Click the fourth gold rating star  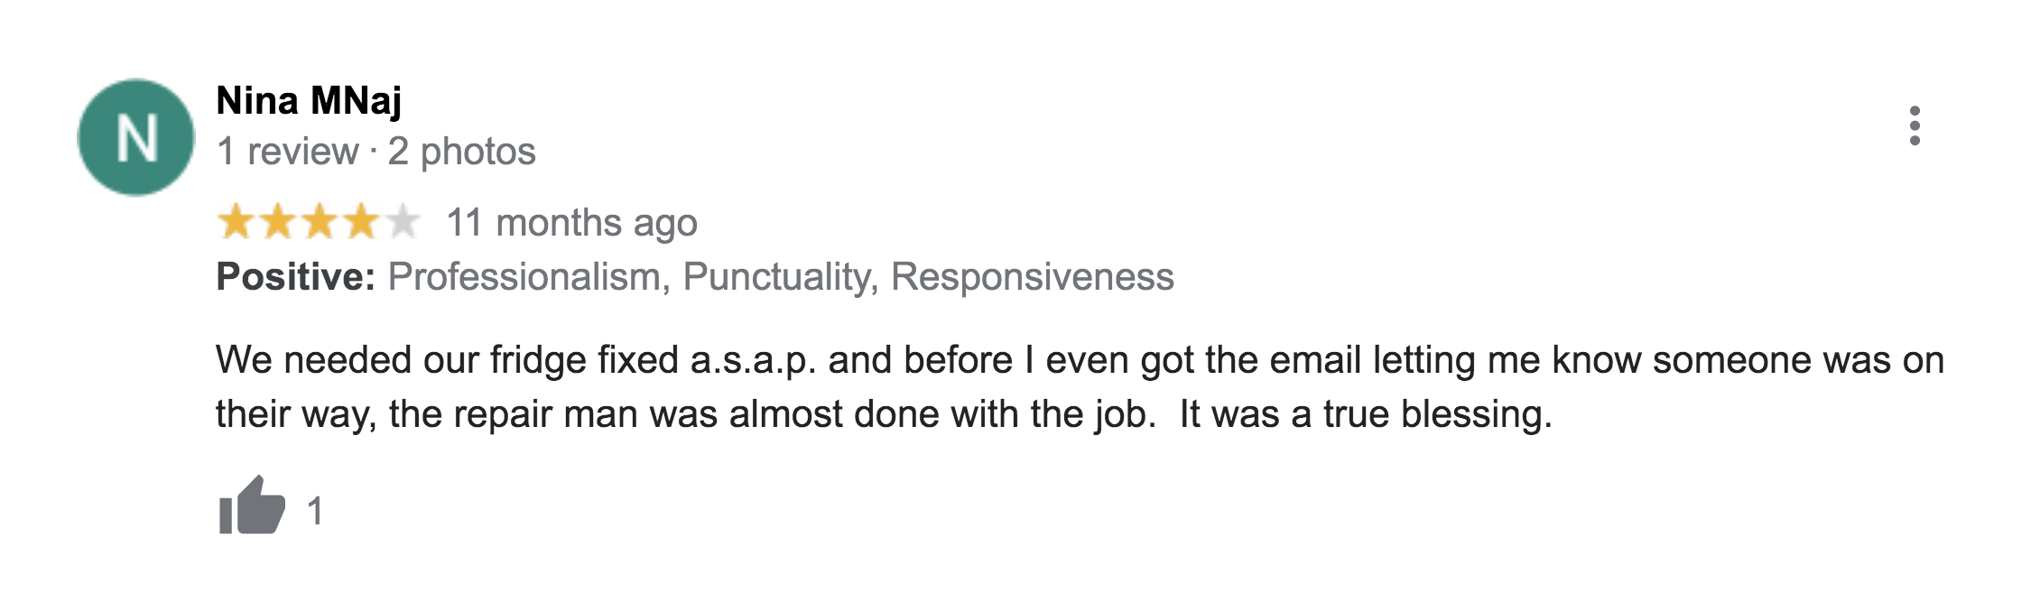point(360,222)
